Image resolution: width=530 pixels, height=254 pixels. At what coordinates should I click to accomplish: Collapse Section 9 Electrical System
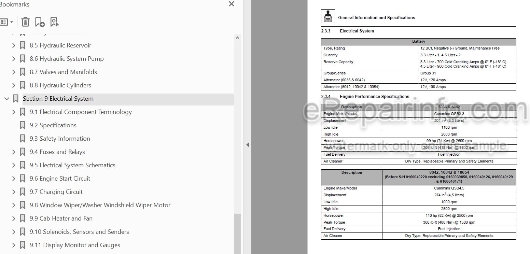click(x=6, y=99)
